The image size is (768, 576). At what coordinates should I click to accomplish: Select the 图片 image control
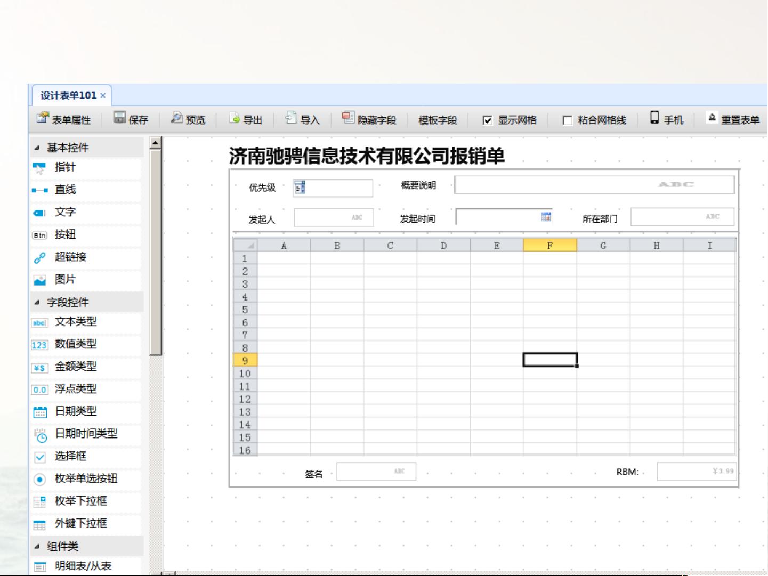(x=86, y=279)
